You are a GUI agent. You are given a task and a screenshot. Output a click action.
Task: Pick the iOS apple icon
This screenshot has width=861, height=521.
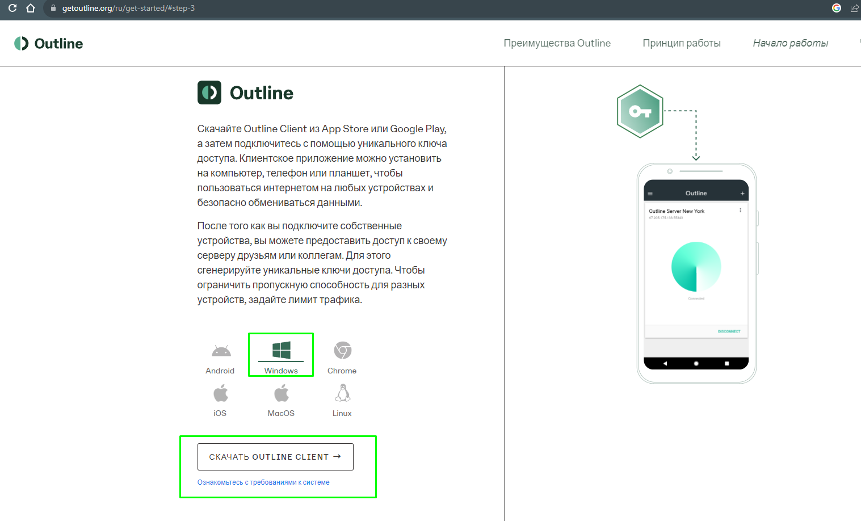[x=220, y=393]
